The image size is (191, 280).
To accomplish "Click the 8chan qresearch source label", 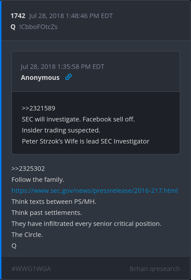I will (155, 269).
